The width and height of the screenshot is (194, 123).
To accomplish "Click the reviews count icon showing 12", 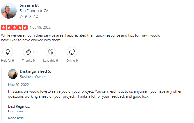I will tap(31, 16).
